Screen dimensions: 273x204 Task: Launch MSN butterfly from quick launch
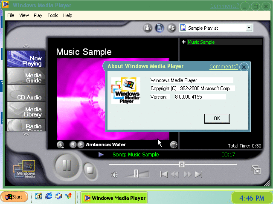68,196
